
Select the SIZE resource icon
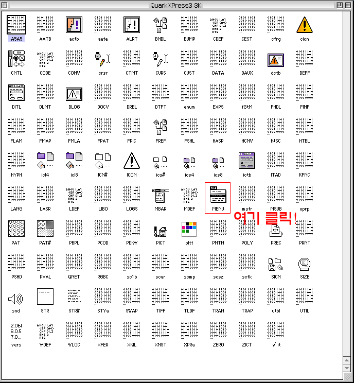[305, 265]
